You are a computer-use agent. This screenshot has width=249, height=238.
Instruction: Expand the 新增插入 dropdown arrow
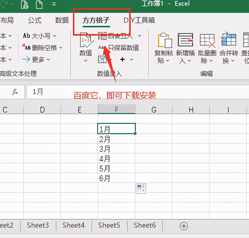click(x=189, y=61)
